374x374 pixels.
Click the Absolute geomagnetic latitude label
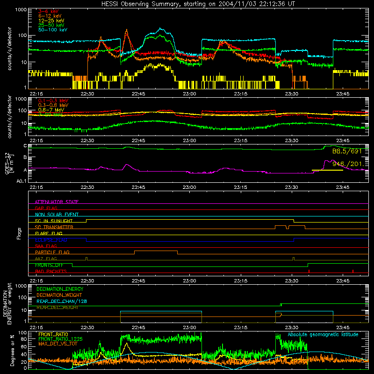click(323, 335)
